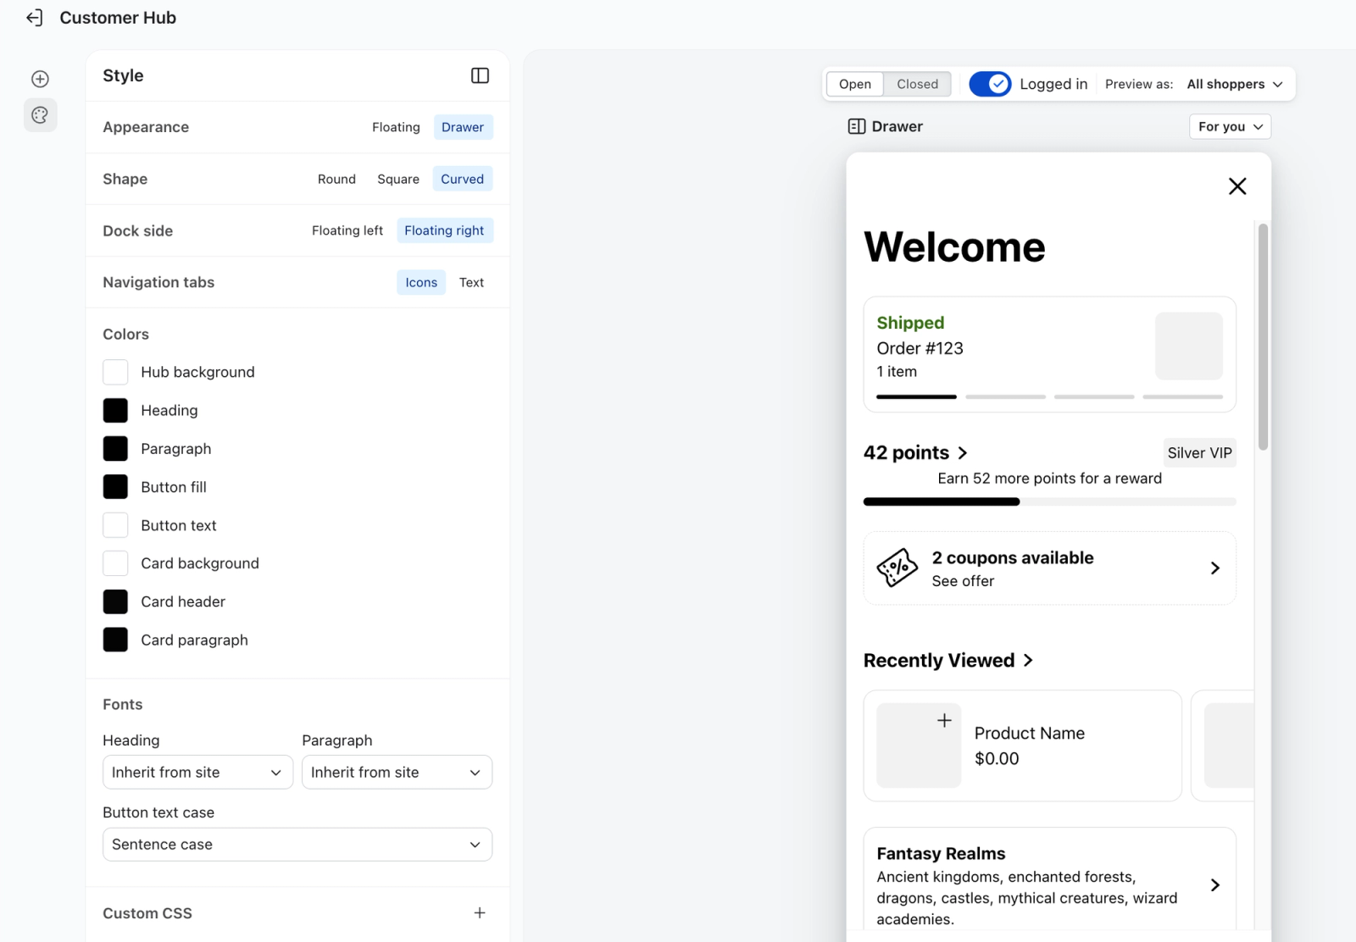The height and width of the screenshot is (942, 1356).
Task: Choose the Round shape option
Action: click(x=336, y=179)
